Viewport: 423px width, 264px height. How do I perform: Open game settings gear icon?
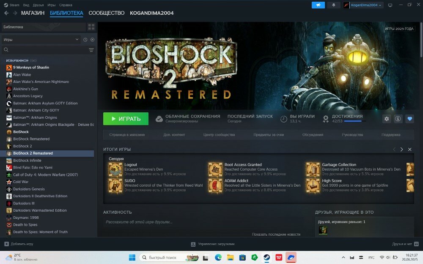(x=387, y=119)
